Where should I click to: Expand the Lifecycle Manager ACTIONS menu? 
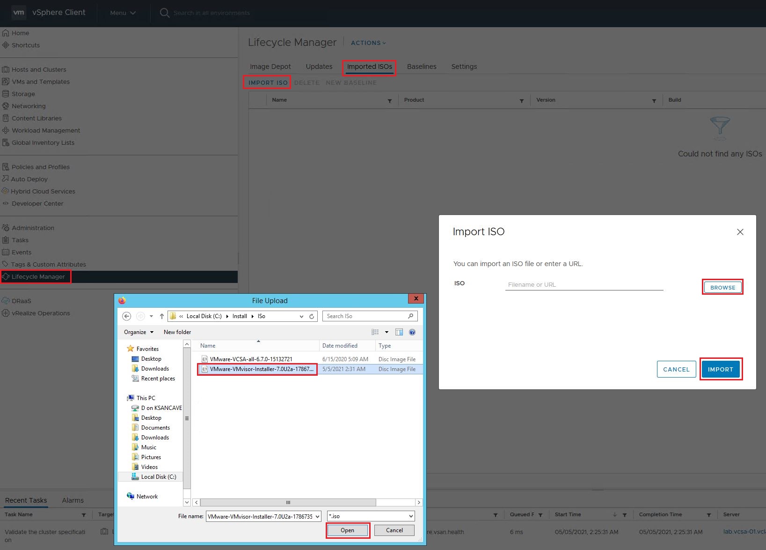click(x=368, y=43)
